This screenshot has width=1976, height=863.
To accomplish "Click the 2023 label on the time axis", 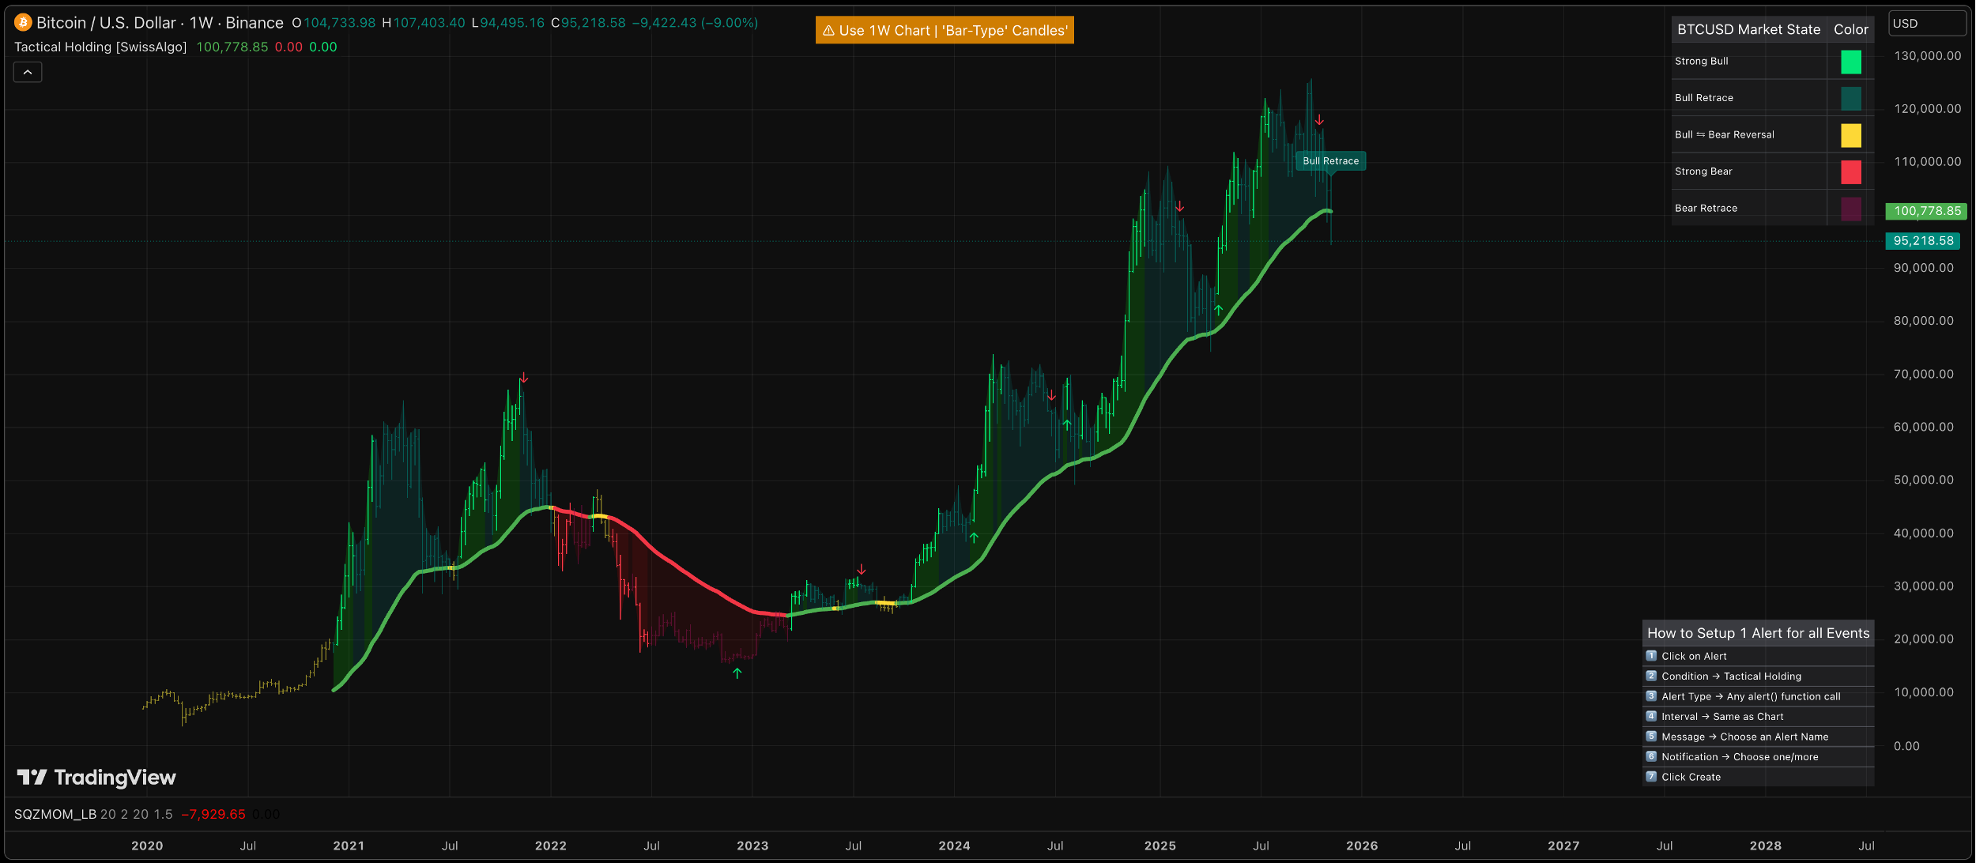I will (752, 846).
